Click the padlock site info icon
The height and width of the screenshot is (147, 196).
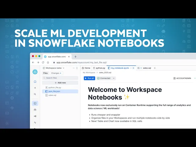pyautogui.click(x=54, y=62)
